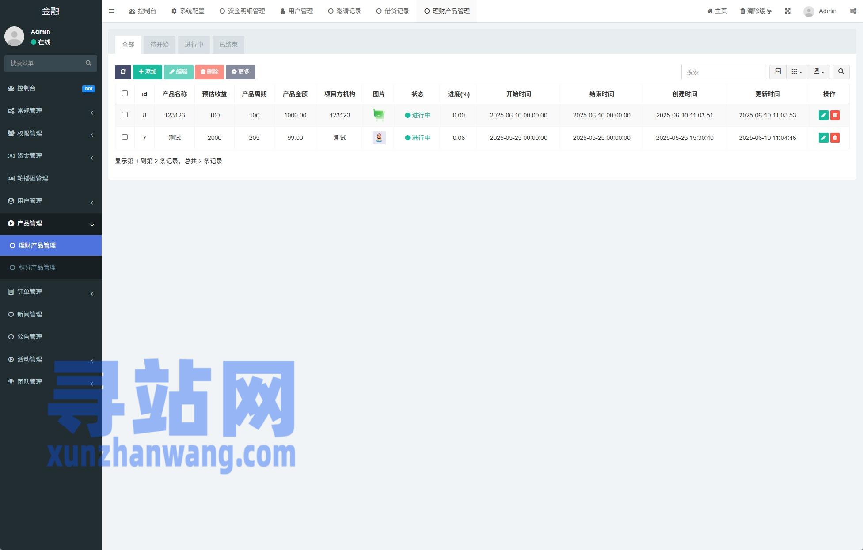Click the fullscreen toggle icon in top bar
Image resolution: width=863 pixels, height=550 pixels.
[787, 11]
